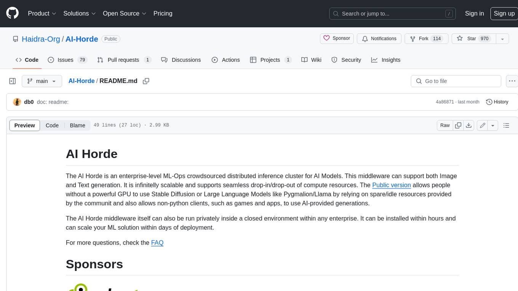Open db0 author avatar

click(x=17, y=102)
